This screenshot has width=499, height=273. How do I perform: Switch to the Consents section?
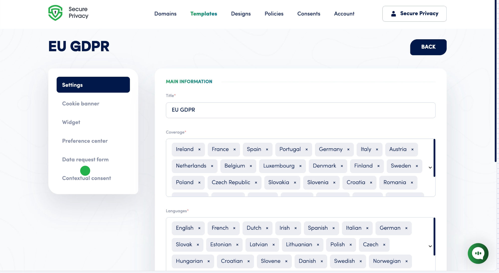309,14
